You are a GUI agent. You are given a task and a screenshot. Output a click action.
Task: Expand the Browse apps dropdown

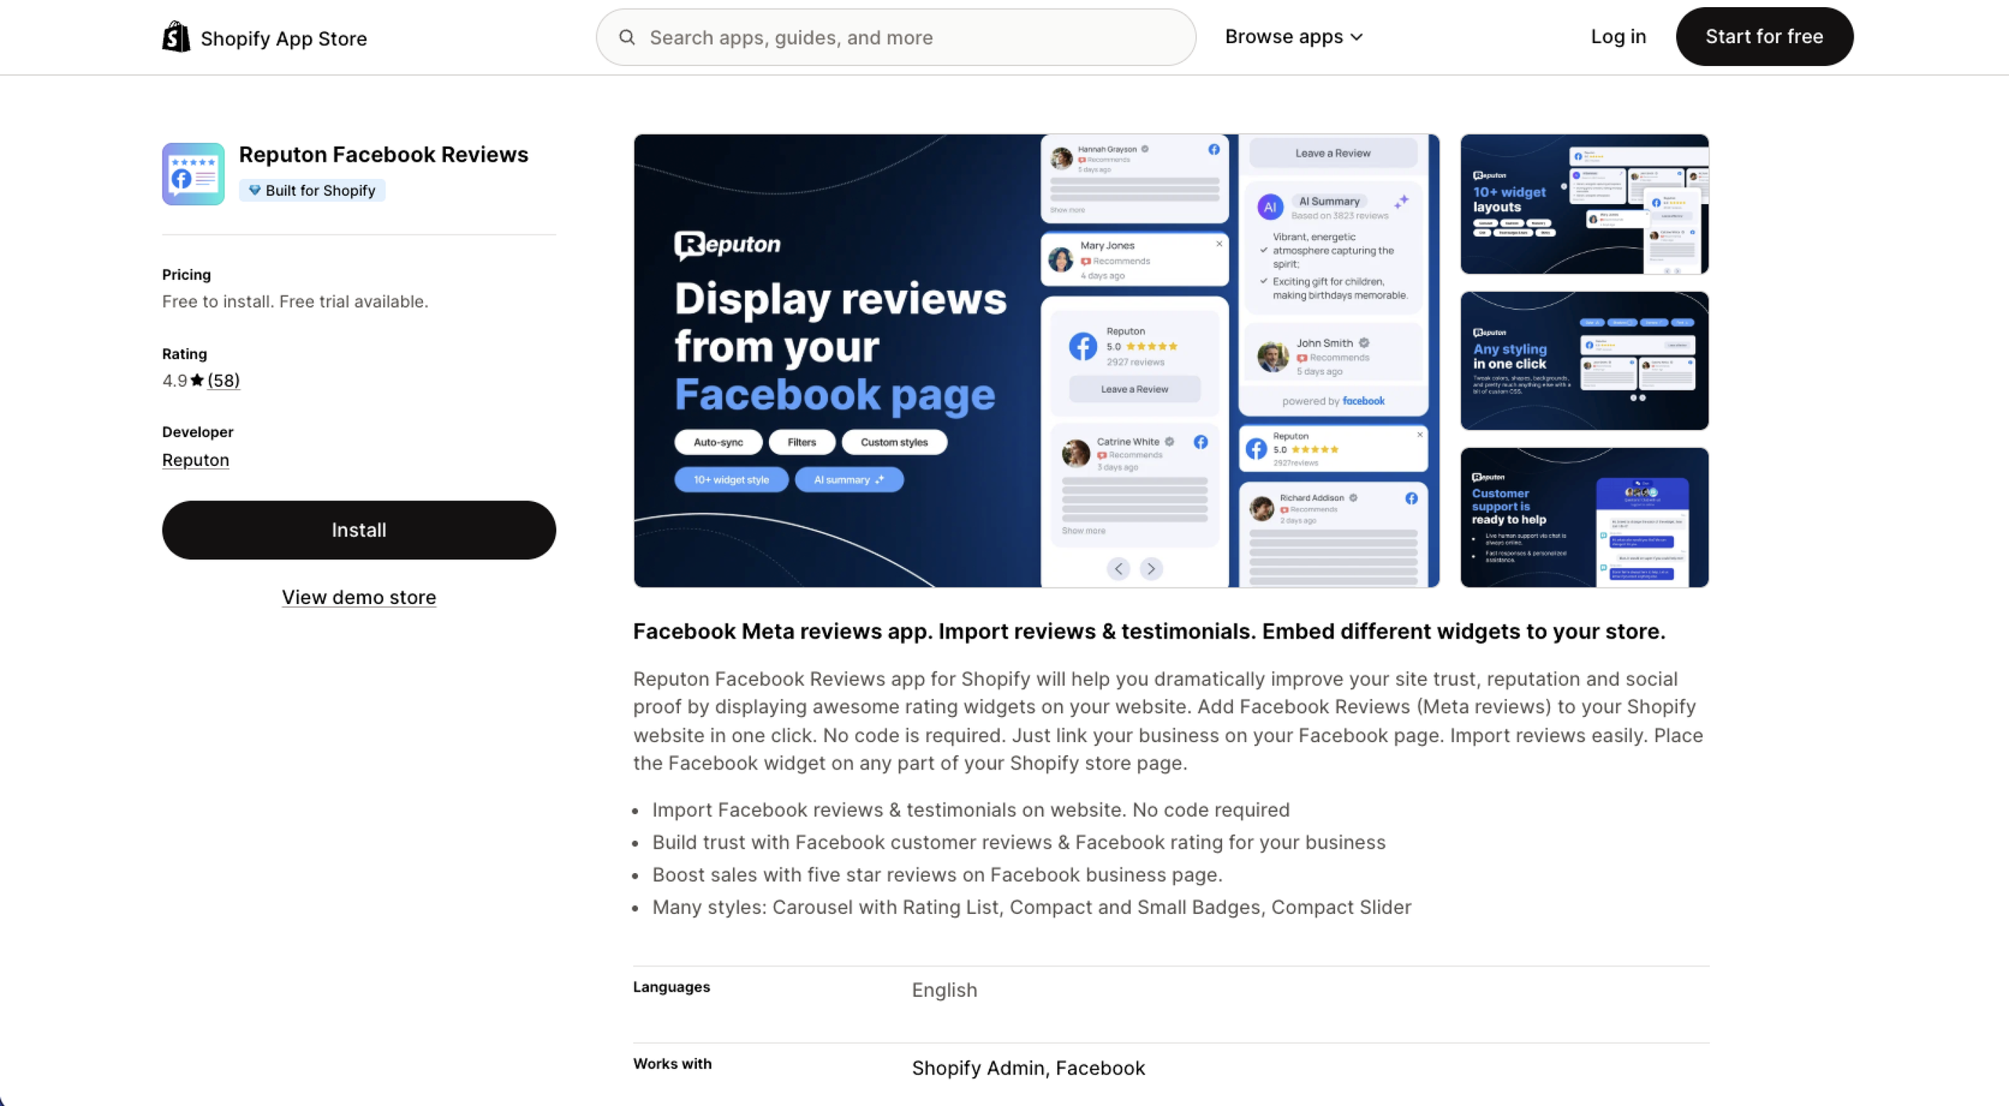click(x=1293, y=37)
